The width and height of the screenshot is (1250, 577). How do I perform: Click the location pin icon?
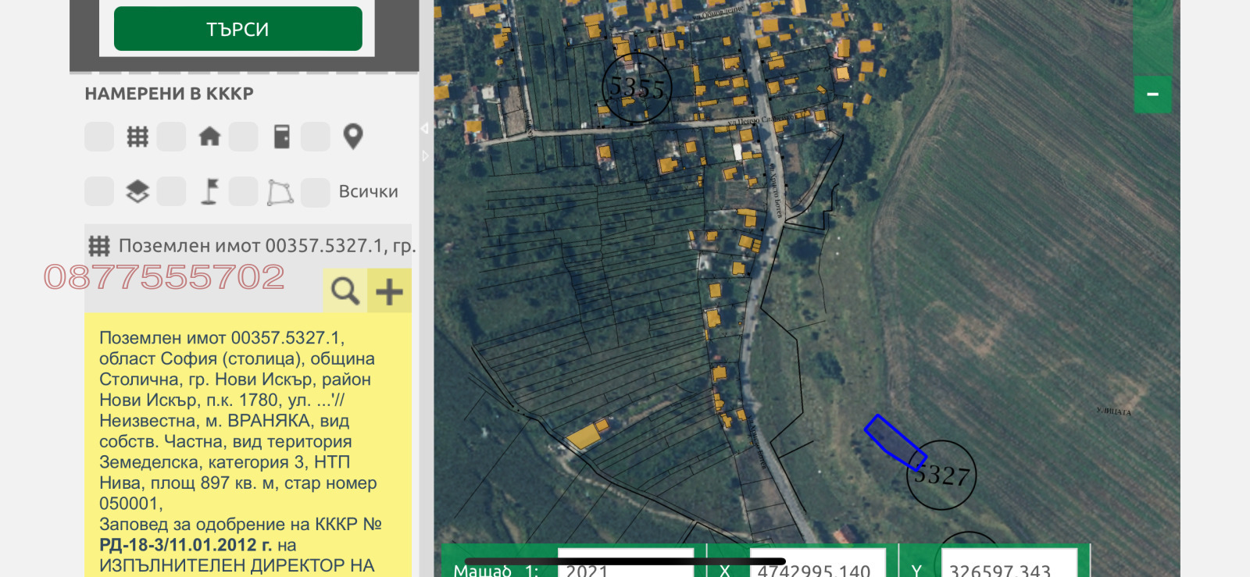pos(353,137)
